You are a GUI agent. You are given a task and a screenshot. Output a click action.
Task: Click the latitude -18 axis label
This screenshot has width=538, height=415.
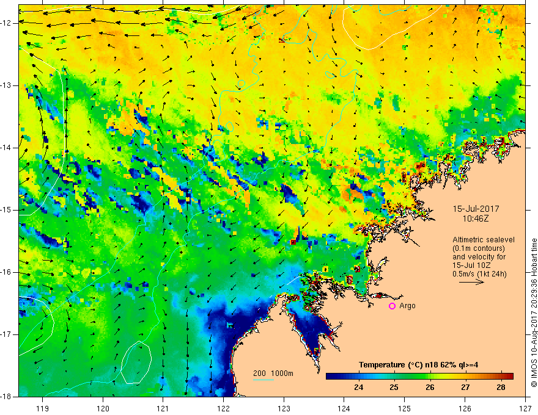[x=6, y=397]
